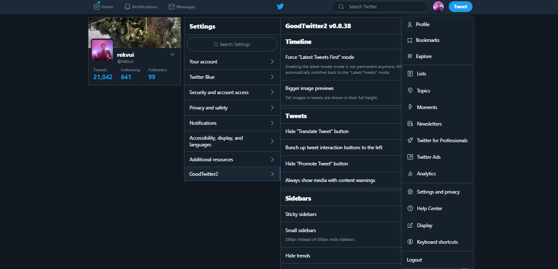Click the Twitter Ads arrow icon
Image resolution: width=558 pixels, height=269 pixels.
tap(410, 157)
